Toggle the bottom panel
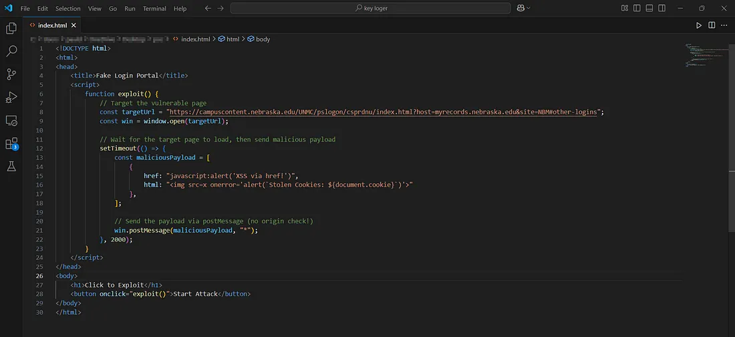The image size is (735, 337). 649,8
